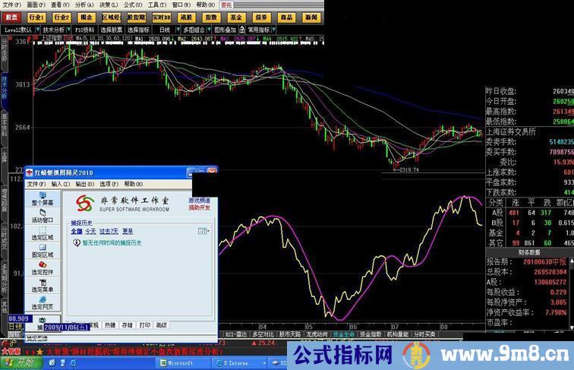
Task: Click the capture history view-mode grid icon
Action: [x=203, y=231]
